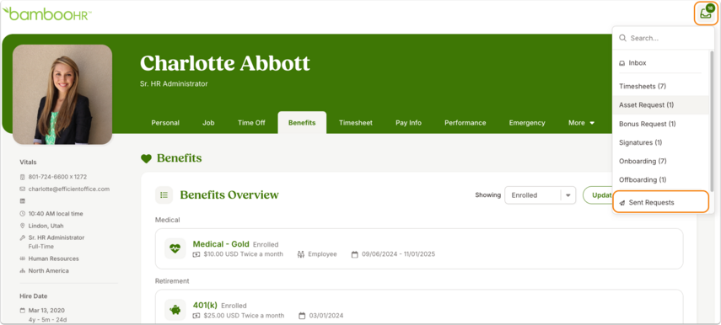This screenshot has height=325, width=721.
Task: Open Sent Requests in the menu
Action: 661,202
